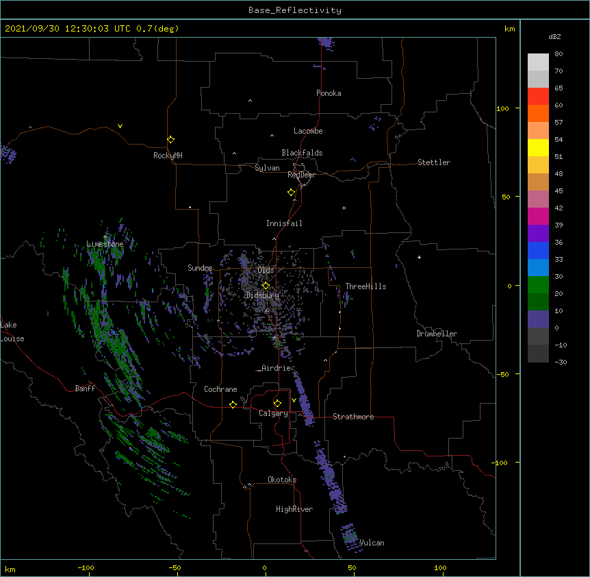Select the Olds label
Viewport: 590px width, 577px height.
266,270
